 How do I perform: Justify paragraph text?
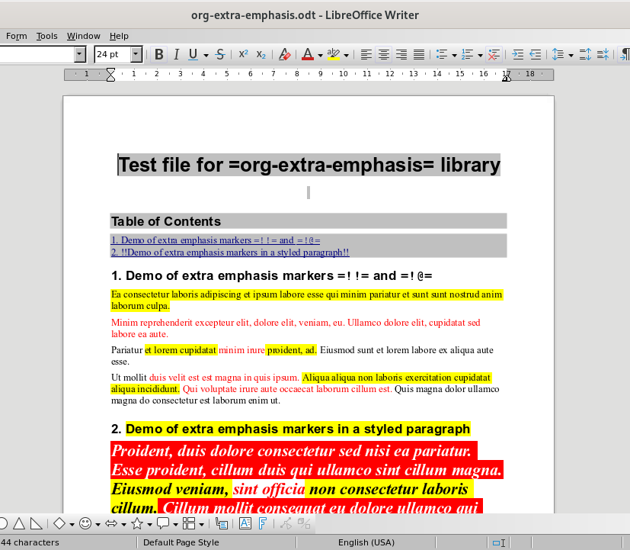click(419, 54)
